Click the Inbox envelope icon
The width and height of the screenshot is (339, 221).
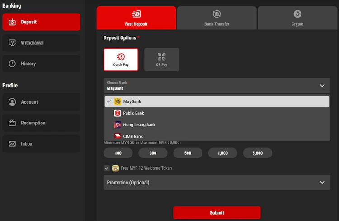pos(12,144)
